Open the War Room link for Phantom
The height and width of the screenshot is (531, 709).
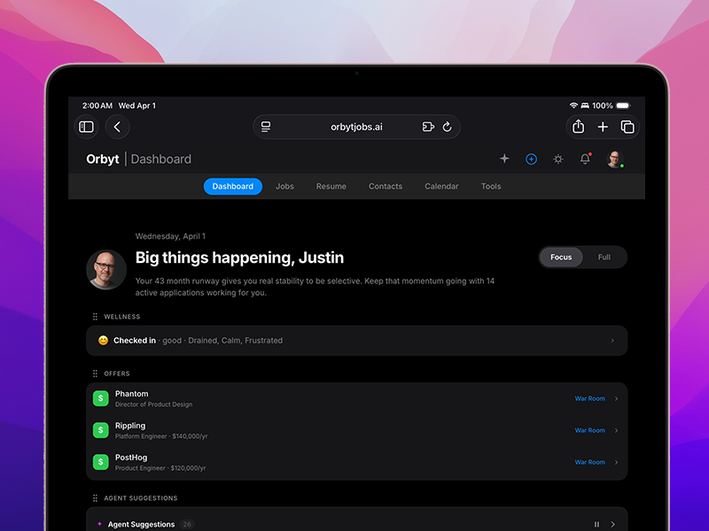[x=589, y=399]
